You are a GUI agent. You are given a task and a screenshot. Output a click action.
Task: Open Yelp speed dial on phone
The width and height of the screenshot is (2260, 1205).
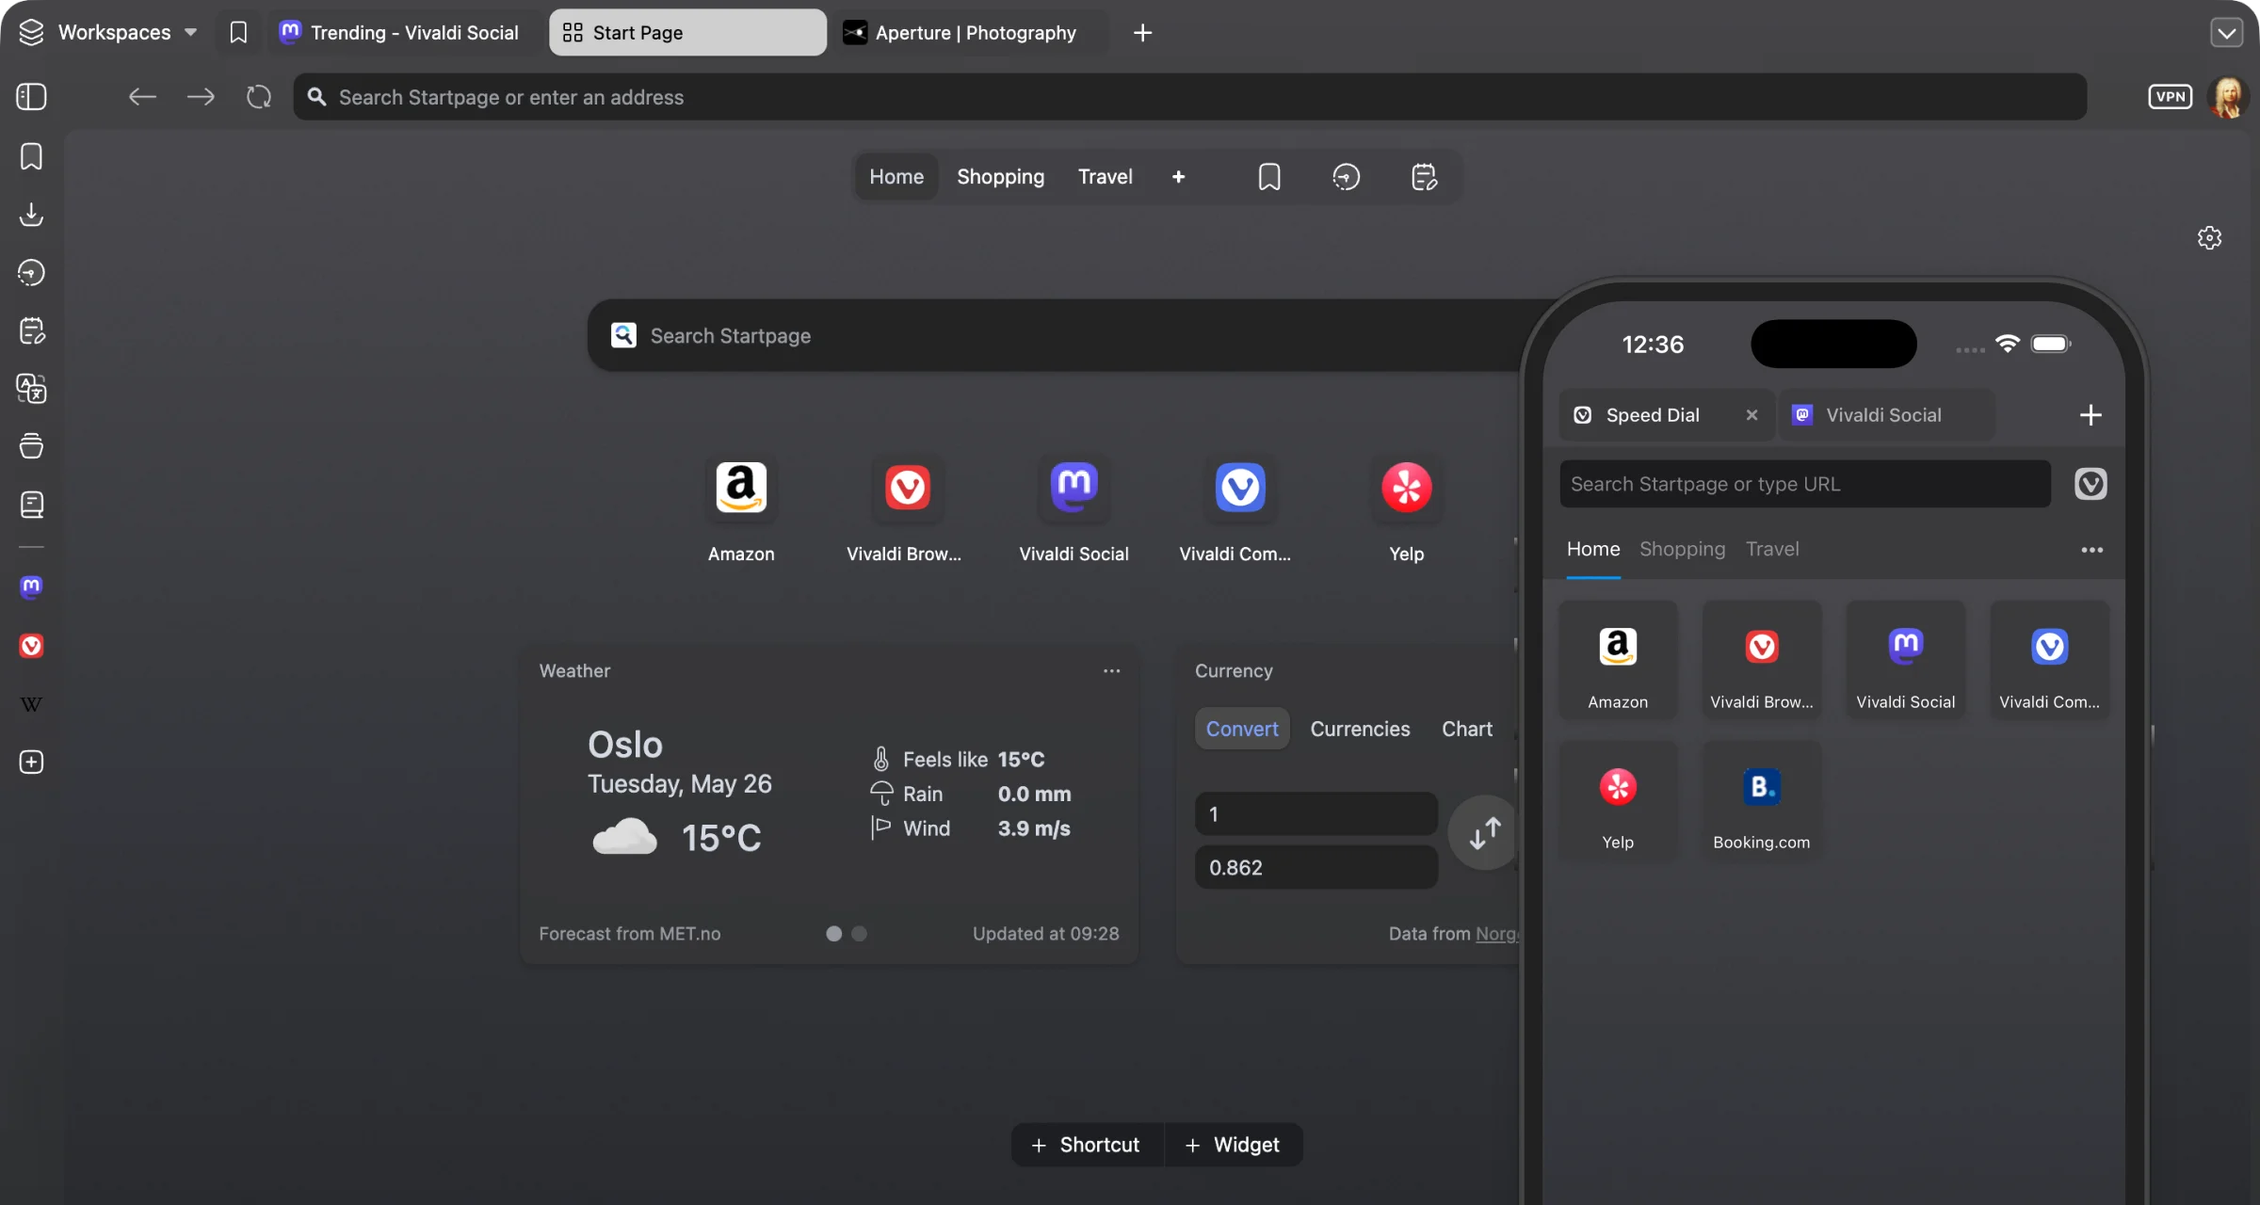(1618, 801)
